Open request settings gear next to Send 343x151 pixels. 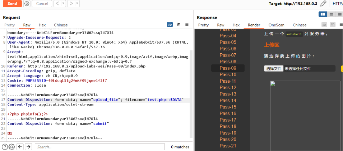[x=27, y=4]
